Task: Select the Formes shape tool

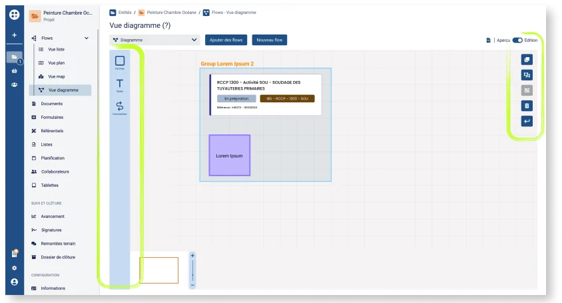Action: [x=120, y=62]
